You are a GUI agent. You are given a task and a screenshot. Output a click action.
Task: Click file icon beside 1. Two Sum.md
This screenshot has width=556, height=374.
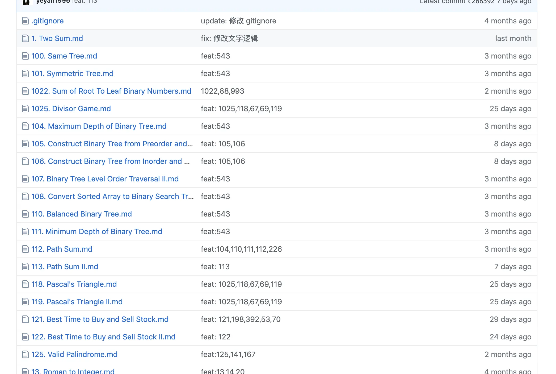(26, 38)
